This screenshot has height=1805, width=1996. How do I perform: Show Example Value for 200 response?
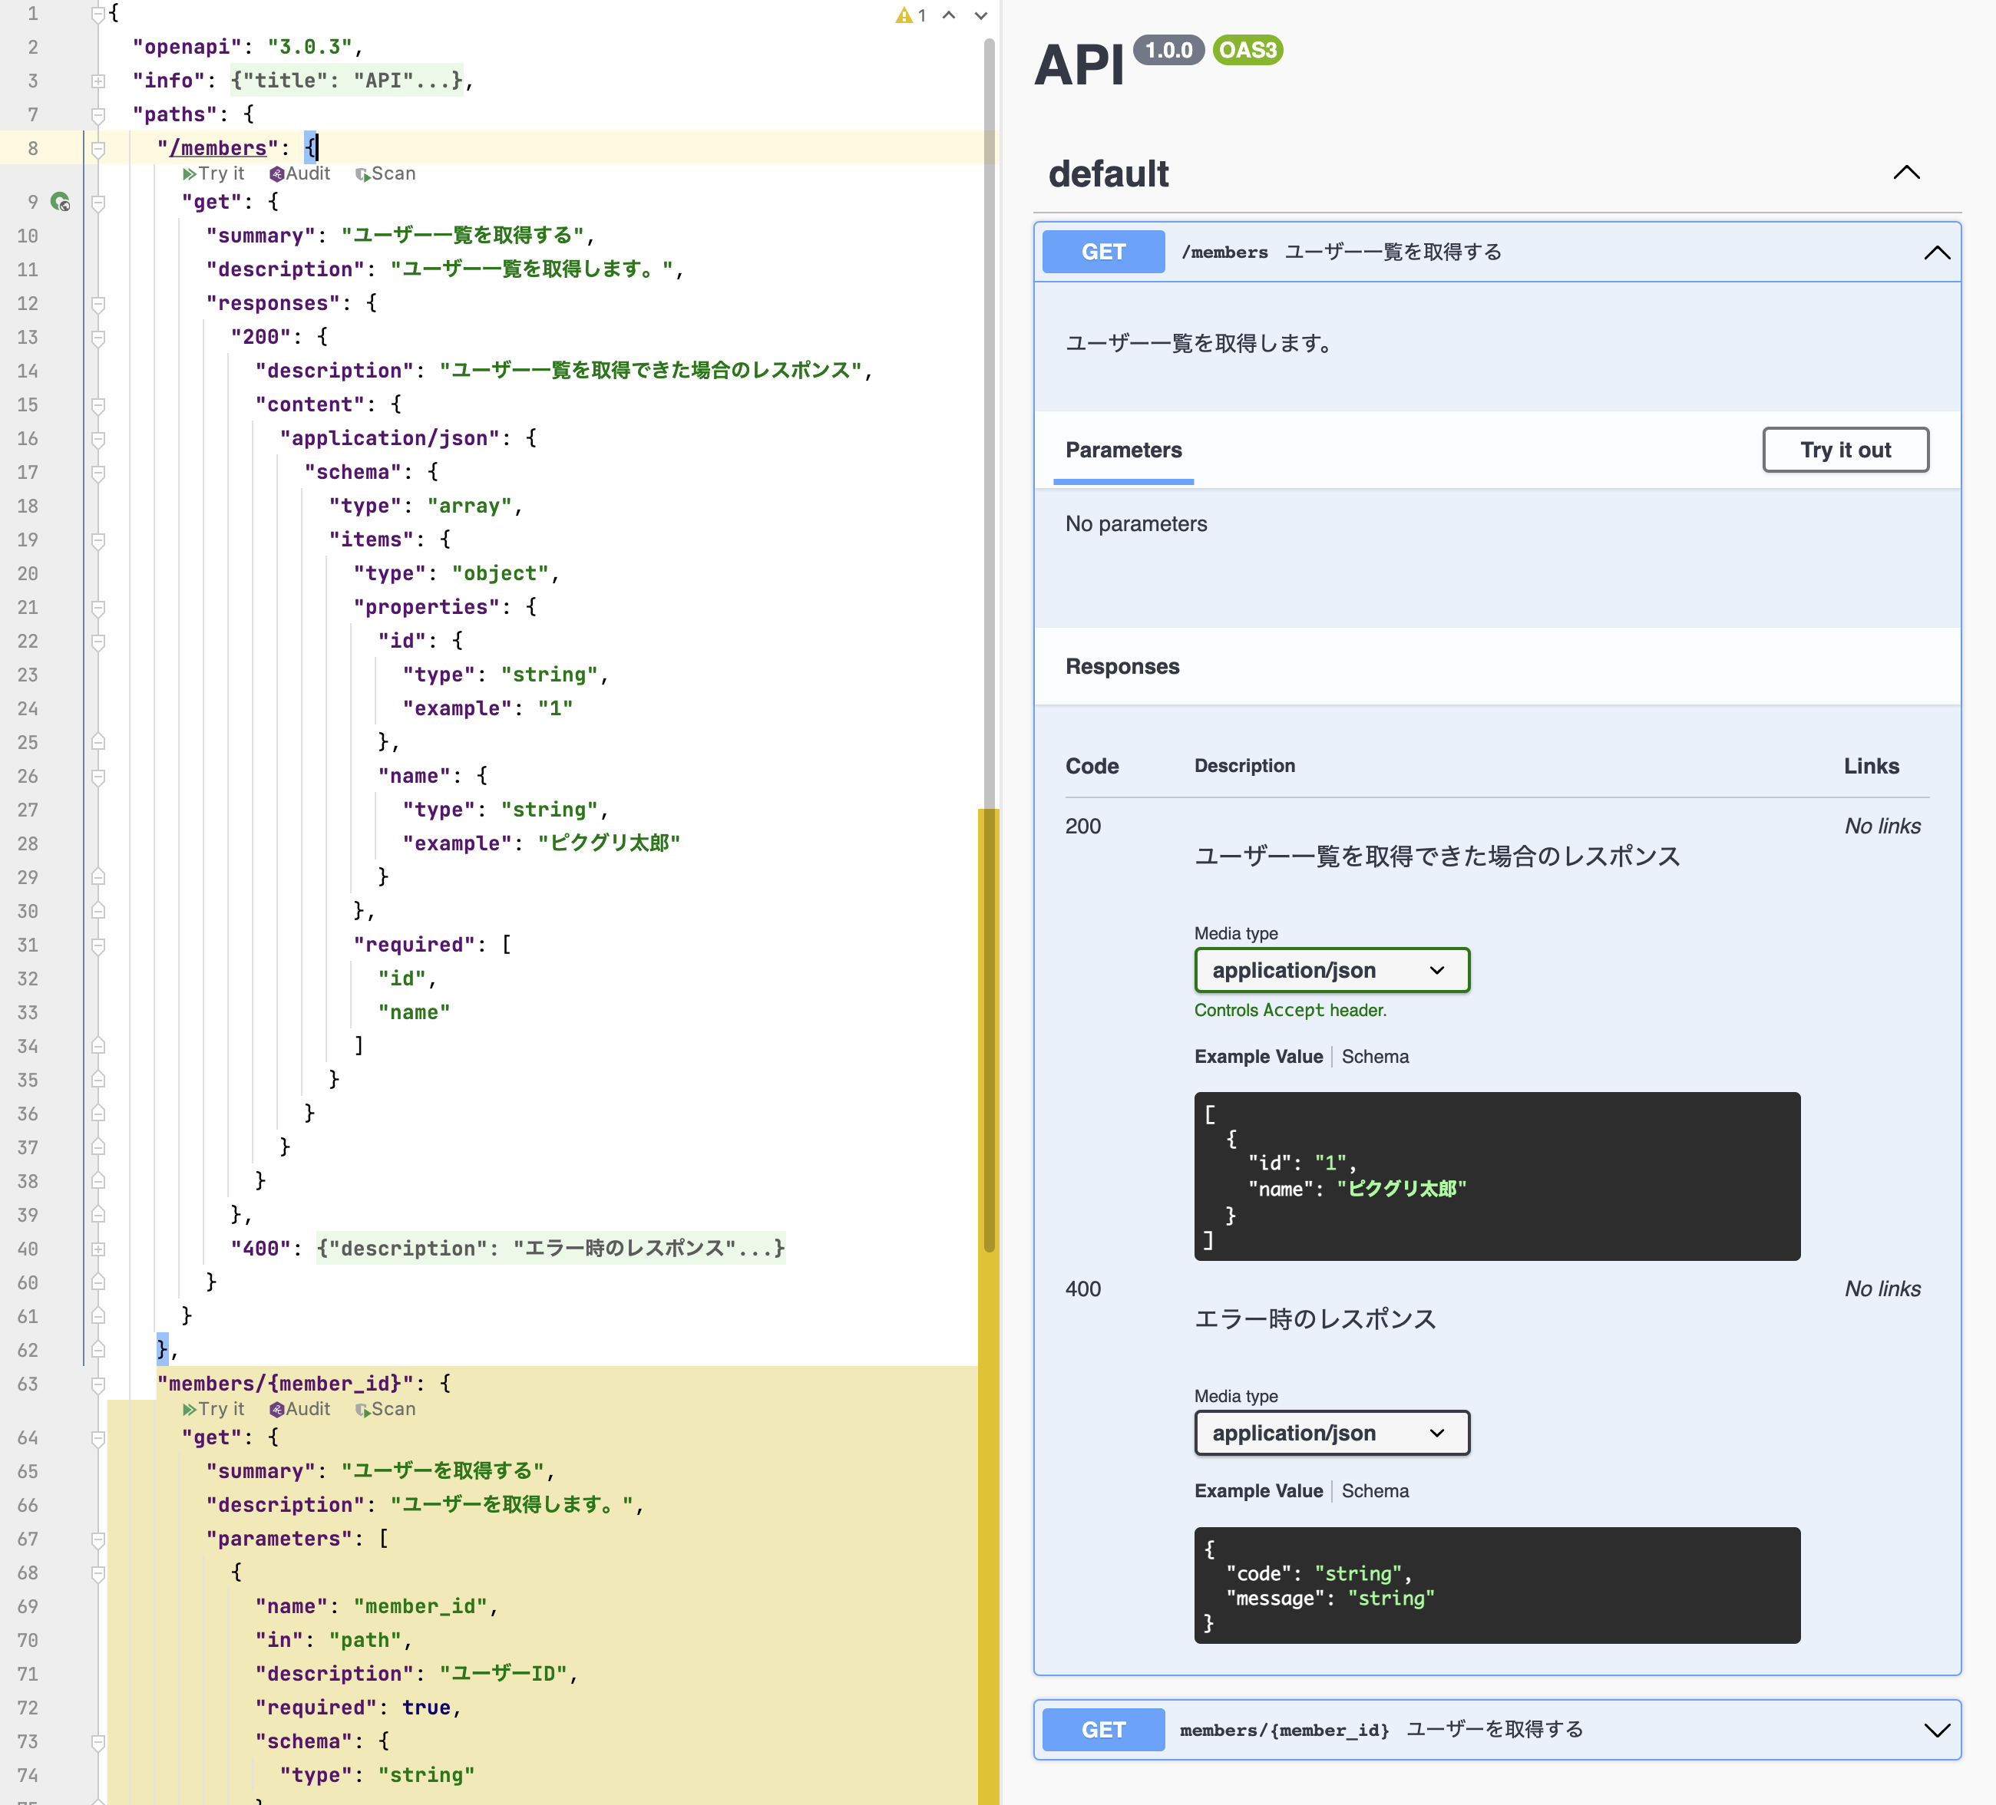(1258, 1057)
